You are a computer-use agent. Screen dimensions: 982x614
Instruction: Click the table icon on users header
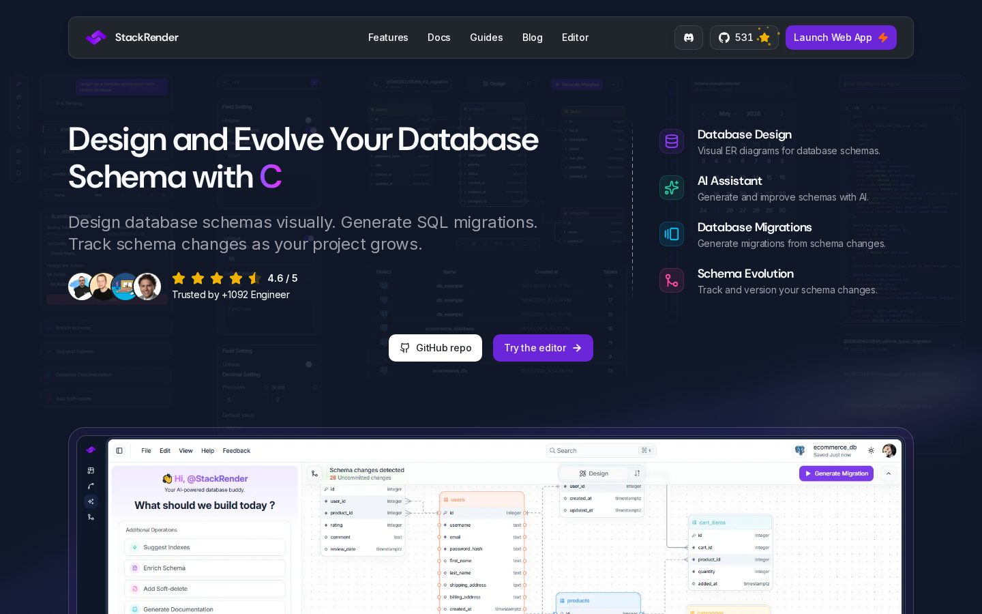click(446, 500)
